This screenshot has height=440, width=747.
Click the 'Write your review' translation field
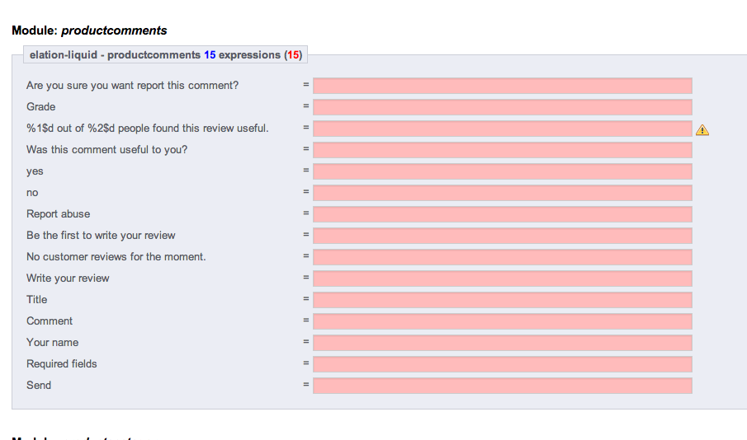pos(502,279)
